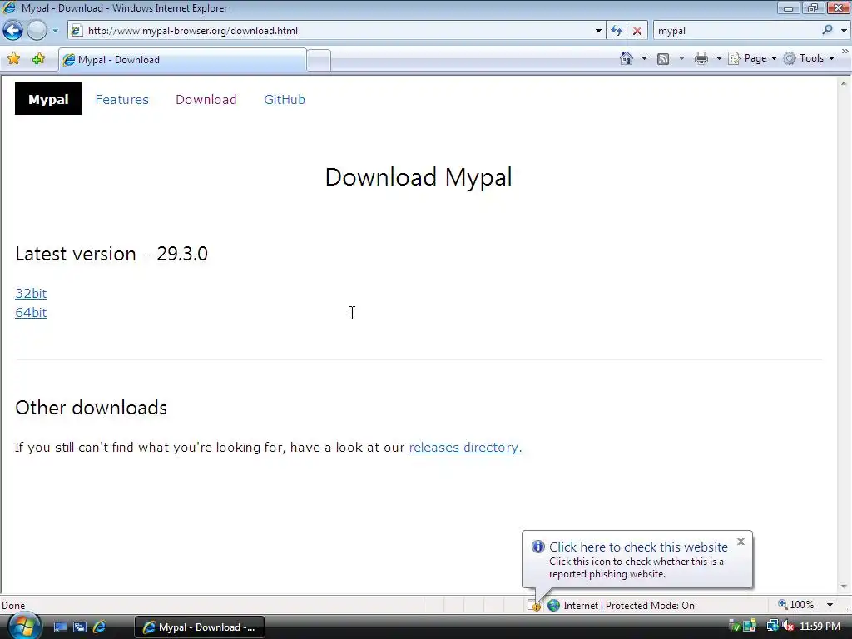The height and width of the screenshot is (639, 852).
Task: Expand the Home button dropdown arrow
Action: 645,58
